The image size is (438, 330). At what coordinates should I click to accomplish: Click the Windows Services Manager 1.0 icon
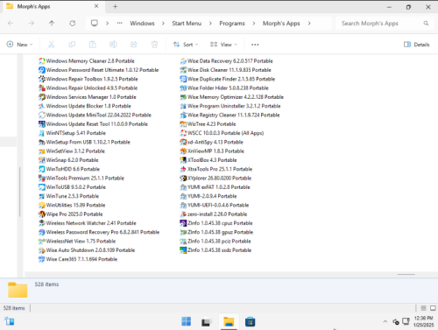(42, 97)
